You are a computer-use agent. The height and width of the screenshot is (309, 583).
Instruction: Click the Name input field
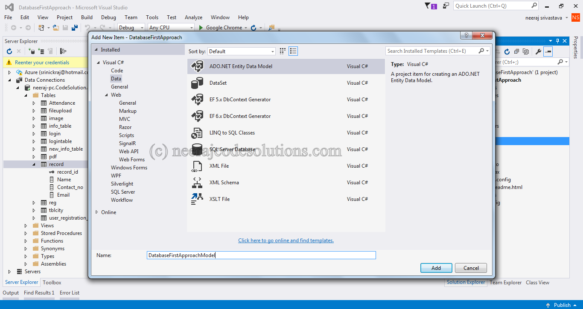click(261, 255)
